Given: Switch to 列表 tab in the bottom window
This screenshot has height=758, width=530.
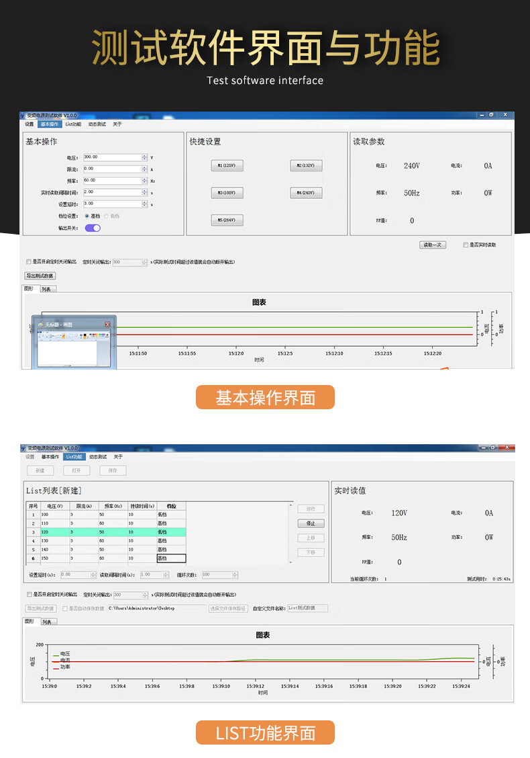Looking at the screenshot, I should 48,622.
